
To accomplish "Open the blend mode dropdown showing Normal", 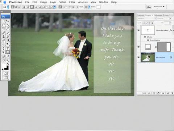I will point(147,18).
